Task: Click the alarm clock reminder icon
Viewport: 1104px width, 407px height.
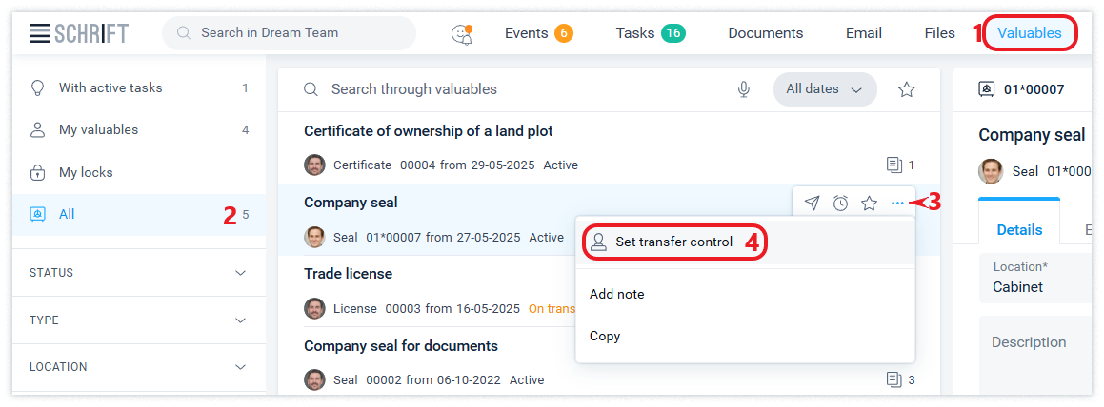Action: pos(840,203)
